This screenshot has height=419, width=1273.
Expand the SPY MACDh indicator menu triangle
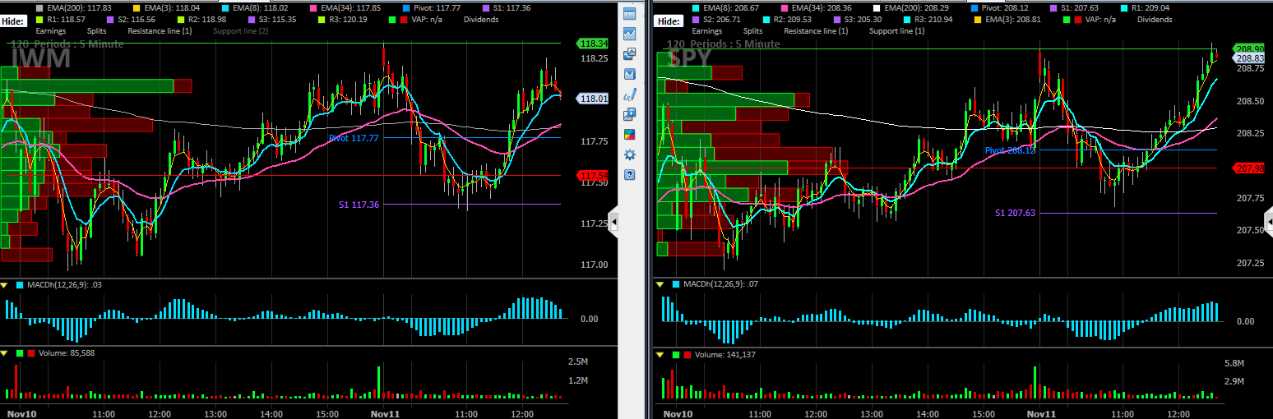(660, 285)
